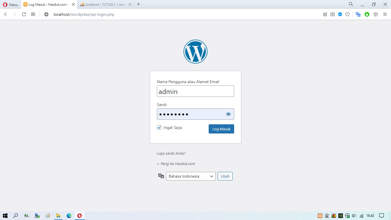Screen dimensions: 391x220
Task: Click the Windows Security shield tray icon
Action: [x=347, y=216]
